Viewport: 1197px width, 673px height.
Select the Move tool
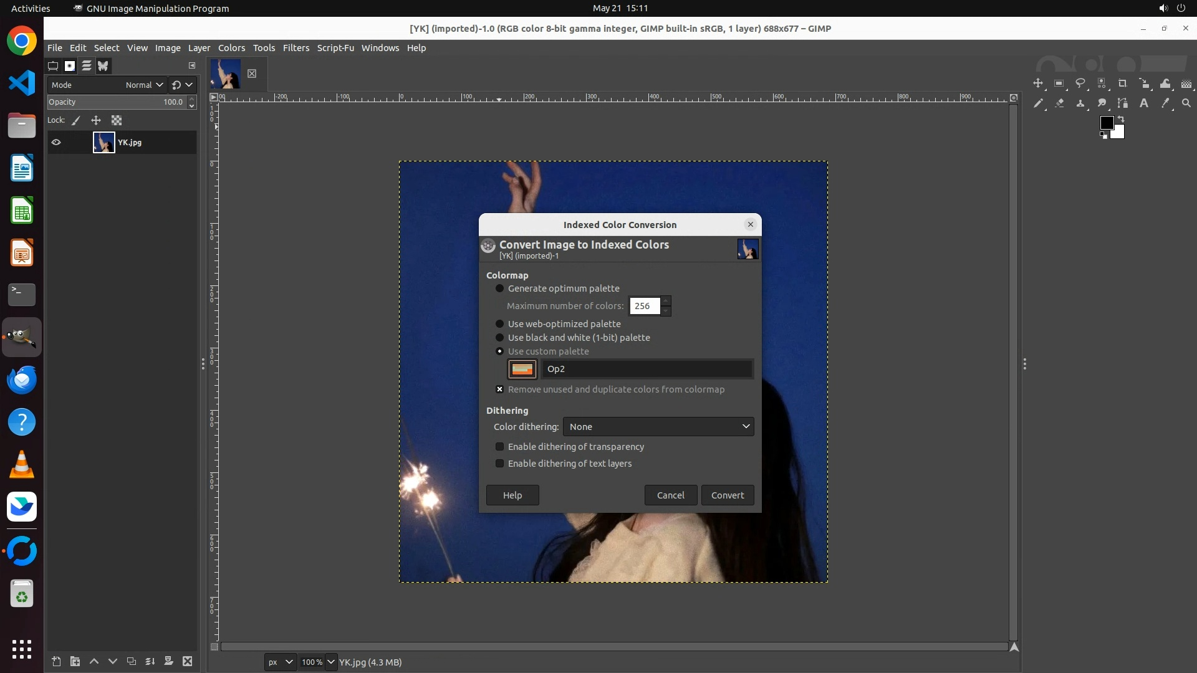point(1038,84)
